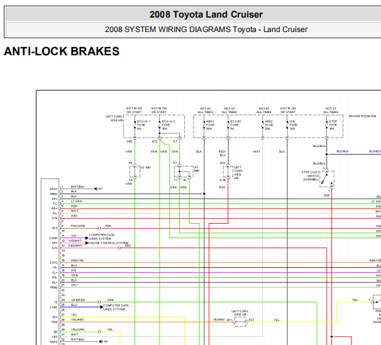Viewport: 381px width, 345px height.
Task: Click the "+BM1" terminal label
Action: pos(53,194)
